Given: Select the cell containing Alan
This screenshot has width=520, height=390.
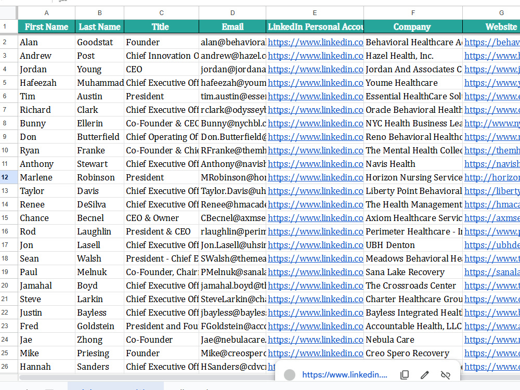Looking at the screenshot, I should click(x=46, y=42).
